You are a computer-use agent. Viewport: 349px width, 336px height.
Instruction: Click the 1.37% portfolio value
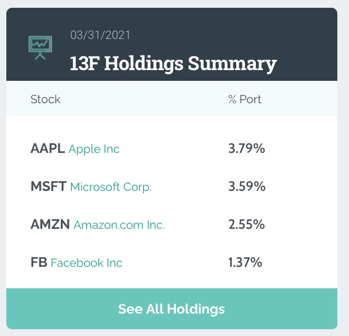coord(245,263)
